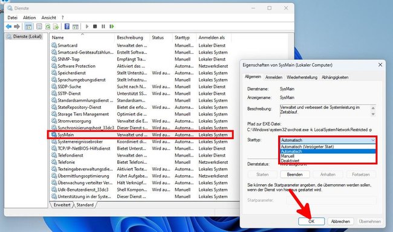Switch to the Erweitert view tab
Image resolution: width=393 pixels, height=232 pixels.
62,205
